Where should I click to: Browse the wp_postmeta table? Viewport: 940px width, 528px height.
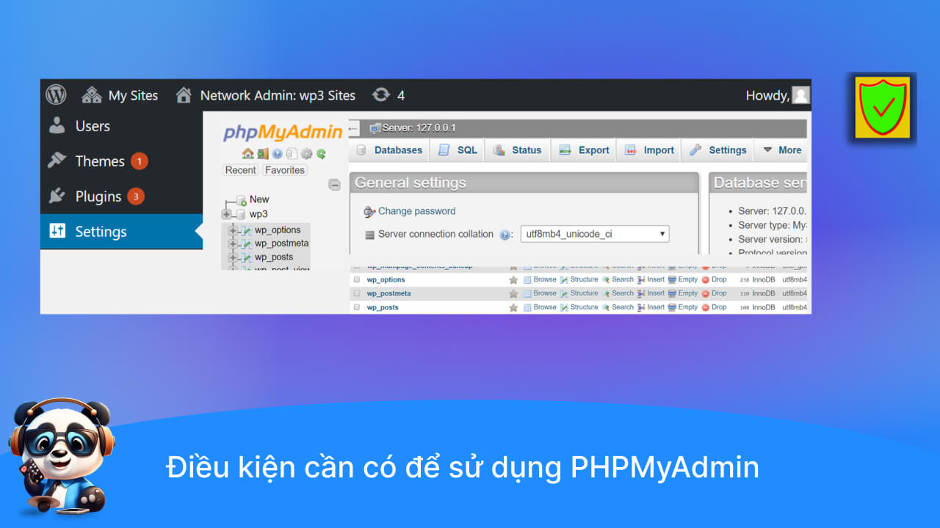(540, 293)
